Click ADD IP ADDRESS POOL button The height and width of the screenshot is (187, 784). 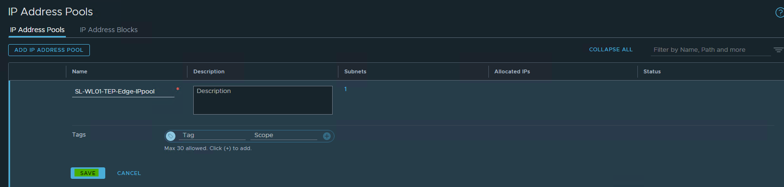point(49,50)
